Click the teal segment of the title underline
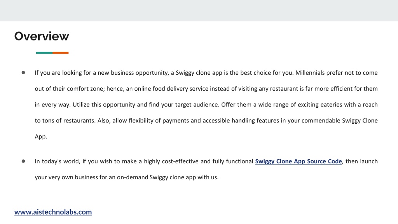The height and width of the screenshot is (224, 398). pyautogui.click(x=44, y=53)
